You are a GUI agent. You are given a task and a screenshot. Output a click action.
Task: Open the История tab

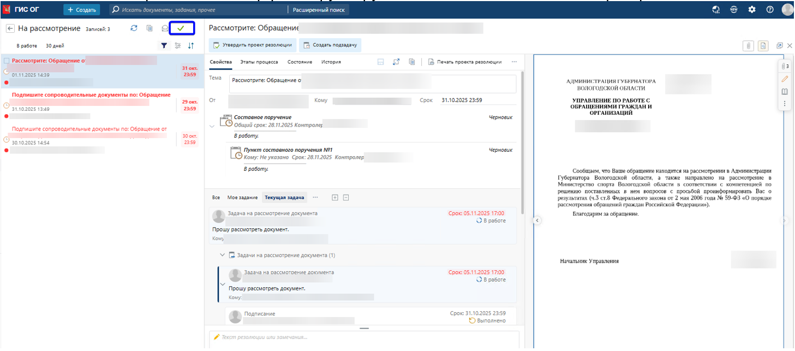tap(331, 62)
